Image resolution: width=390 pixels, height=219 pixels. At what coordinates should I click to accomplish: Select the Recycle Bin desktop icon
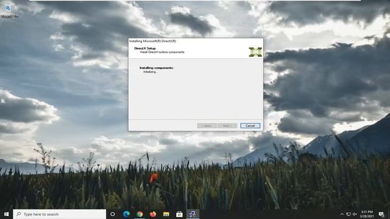pos(9,11)
